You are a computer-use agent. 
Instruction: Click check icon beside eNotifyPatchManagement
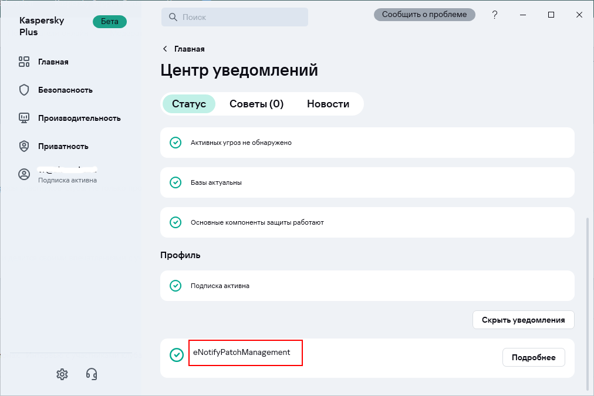point(177,355)
